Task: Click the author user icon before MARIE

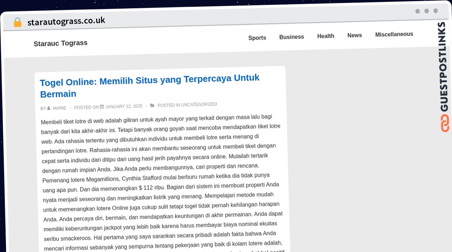Action: tap(49, 108)
